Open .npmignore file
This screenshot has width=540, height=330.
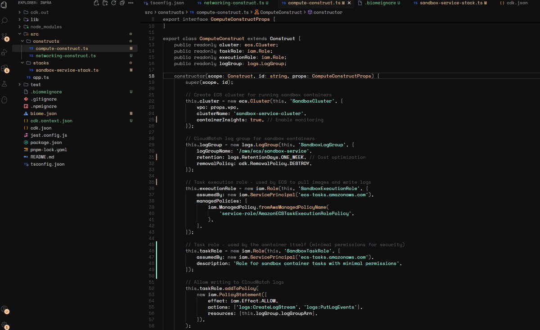tap(75, 106)
